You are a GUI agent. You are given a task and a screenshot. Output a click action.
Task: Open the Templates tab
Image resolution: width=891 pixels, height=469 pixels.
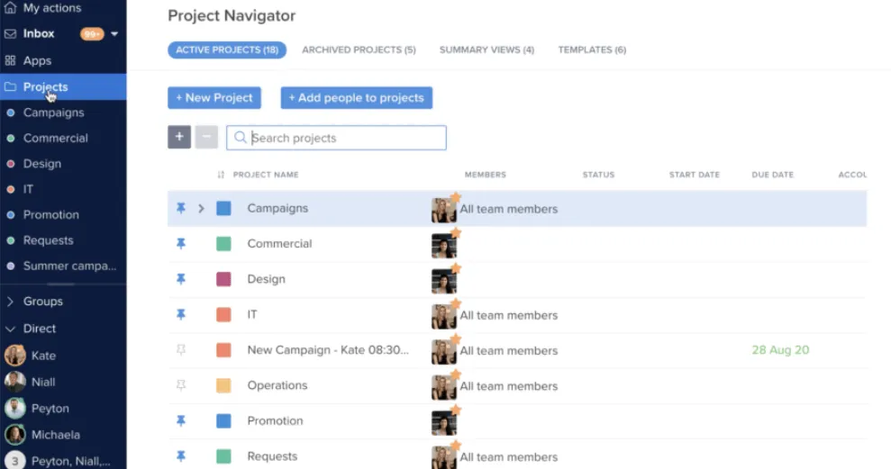(x=592, y=50)
